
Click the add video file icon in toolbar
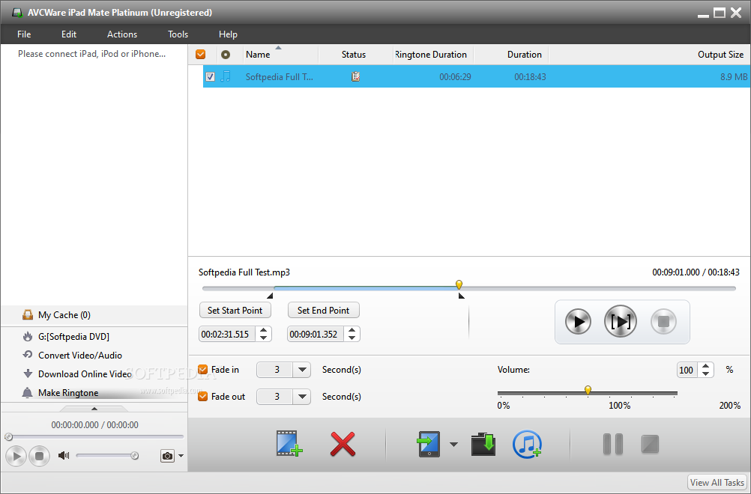pos(289,444)
